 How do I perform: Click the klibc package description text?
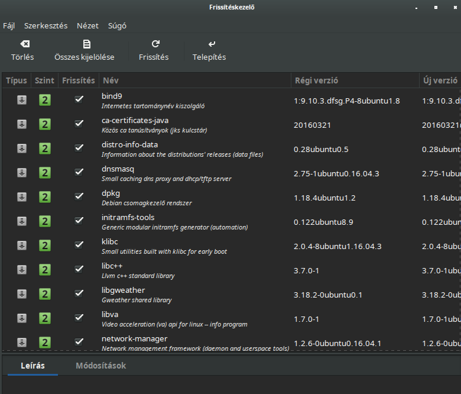point(164,251)
